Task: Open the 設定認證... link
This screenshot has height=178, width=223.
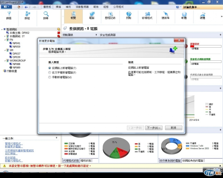Action: [11, 158]
